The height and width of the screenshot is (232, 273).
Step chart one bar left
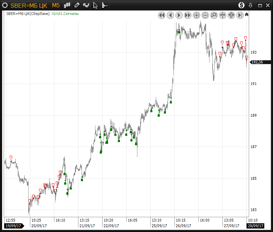click(x=170, y=15)
